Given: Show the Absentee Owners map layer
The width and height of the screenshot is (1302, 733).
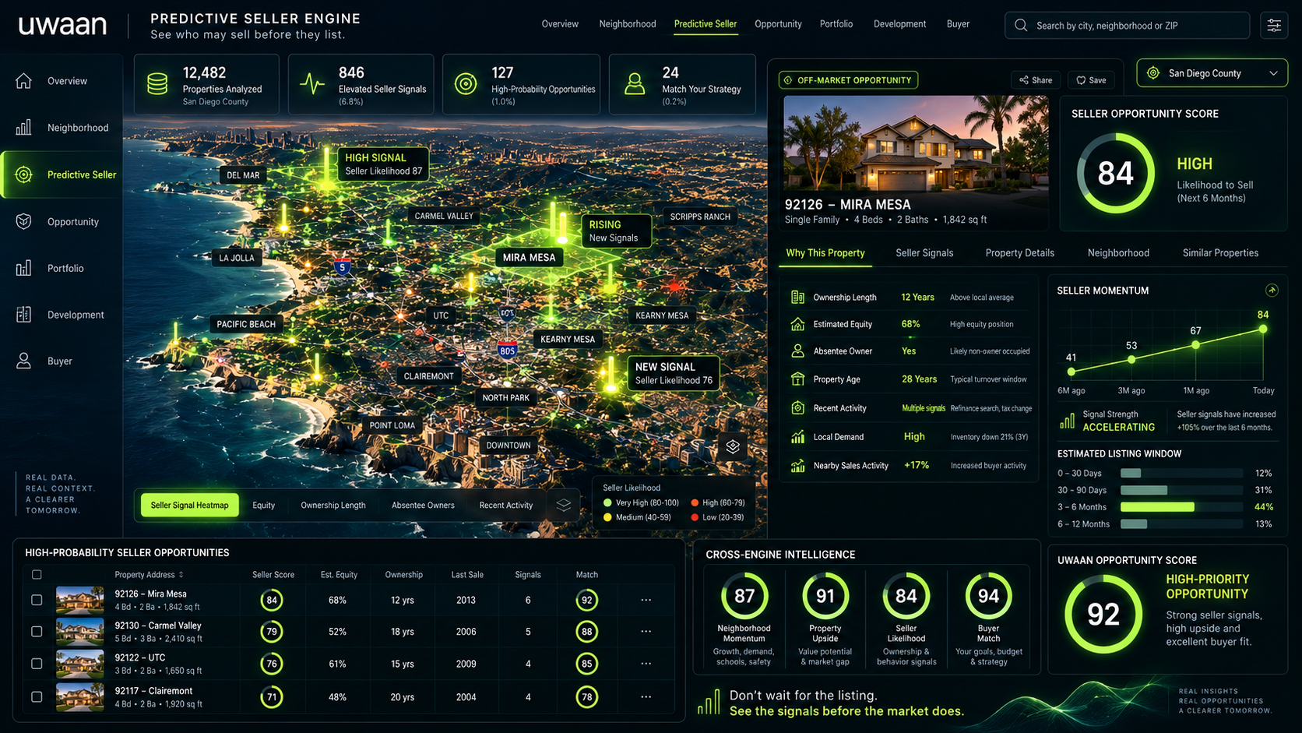Looking at the screenshot, I should tap(423, 505).
